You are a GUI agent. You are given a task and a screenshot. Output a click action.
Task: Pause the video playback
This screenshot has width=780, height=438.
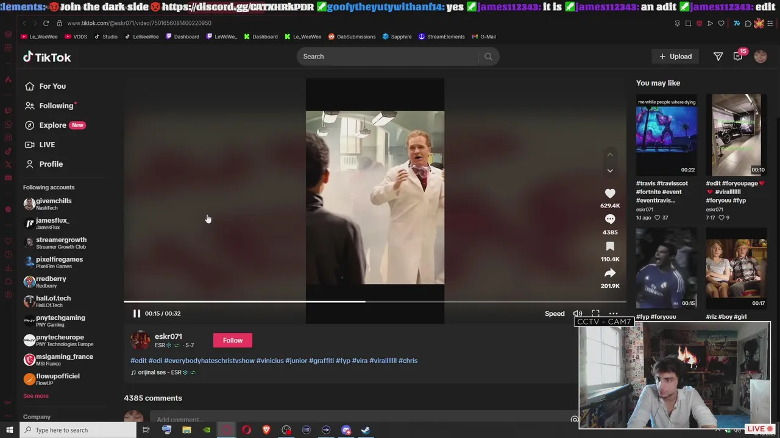[x=136, y=313]
